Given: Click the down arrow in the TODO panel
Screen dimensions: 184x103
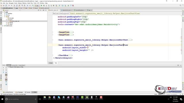Looking at the screenshot, I should pos(3,70).
